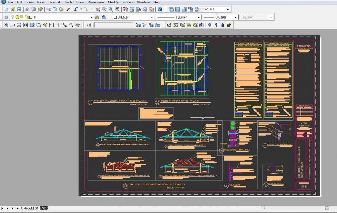The width and height of the screenshot is (337, 213).
Task: Click the Match Properties paintbrush icon
Action: [68, 9]
